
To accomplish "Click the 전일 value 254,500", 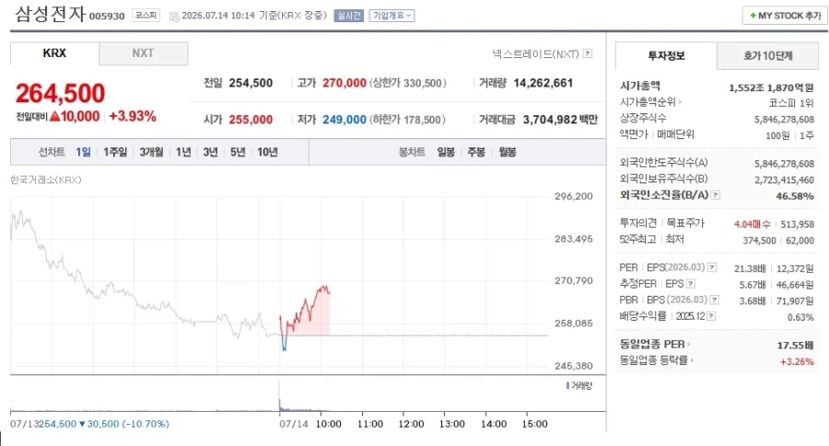I will [251, 83].
